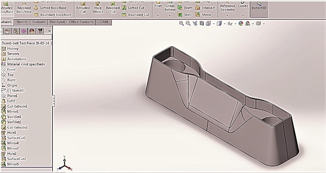
Task: Use the Shell feature
Action: tap(185, 14)
